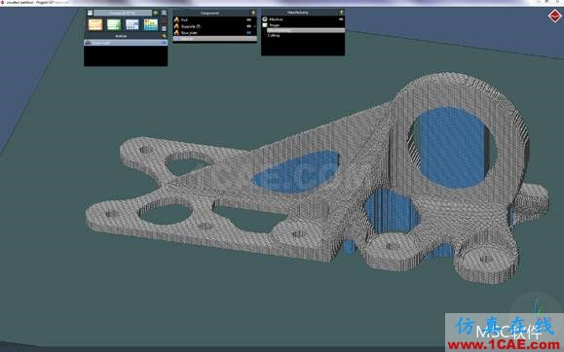The height and width of the screenshot is (352, 564).
Task: Click the small icon left of the project title
Action: pyautogui.click(x=90, y=13)
